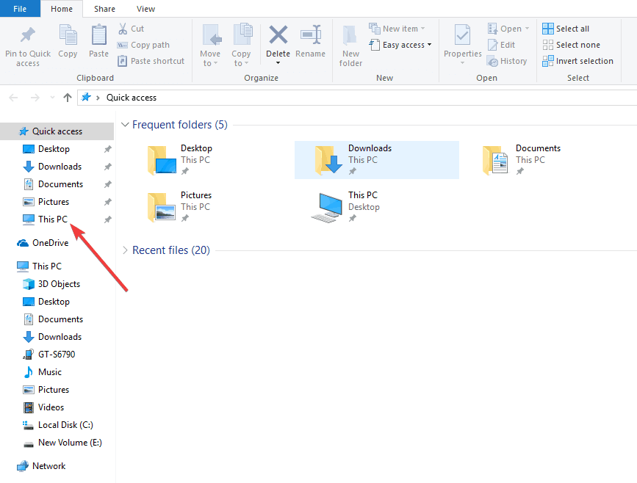
Task: Click Select all button
Action: [566, 29]
